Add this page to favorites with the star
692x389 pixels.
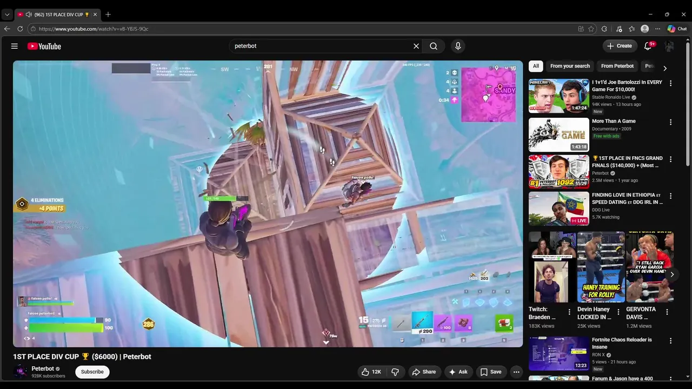point(591,29)
